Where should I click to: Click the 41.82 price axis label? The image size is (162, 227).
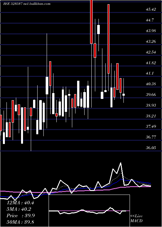click(x=151, y=63)
